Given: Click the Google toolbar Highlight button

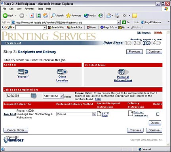Looking at the screenshot, I should (x=137, y=27).
